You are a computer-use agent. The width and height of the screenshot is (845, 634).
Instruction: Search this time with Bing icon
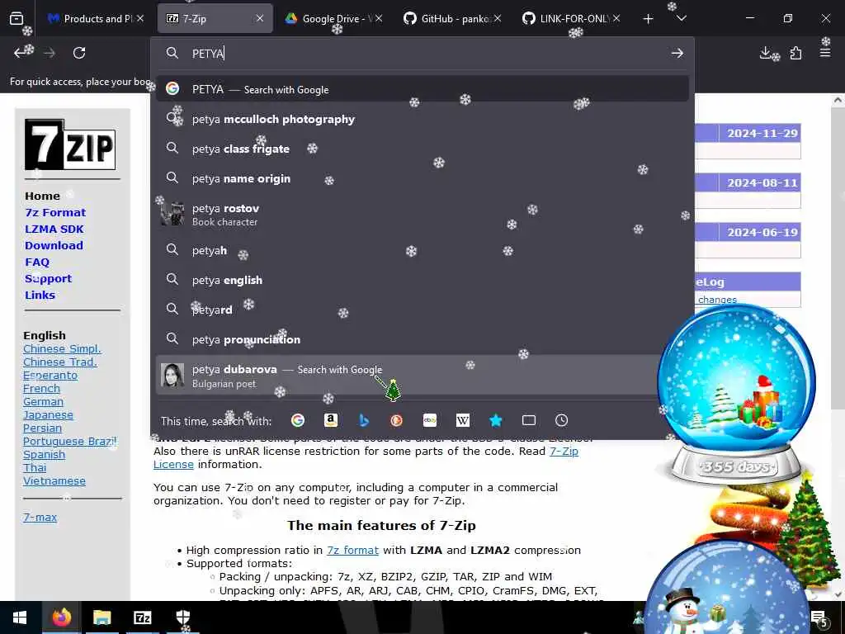click(x=364, y=420)
